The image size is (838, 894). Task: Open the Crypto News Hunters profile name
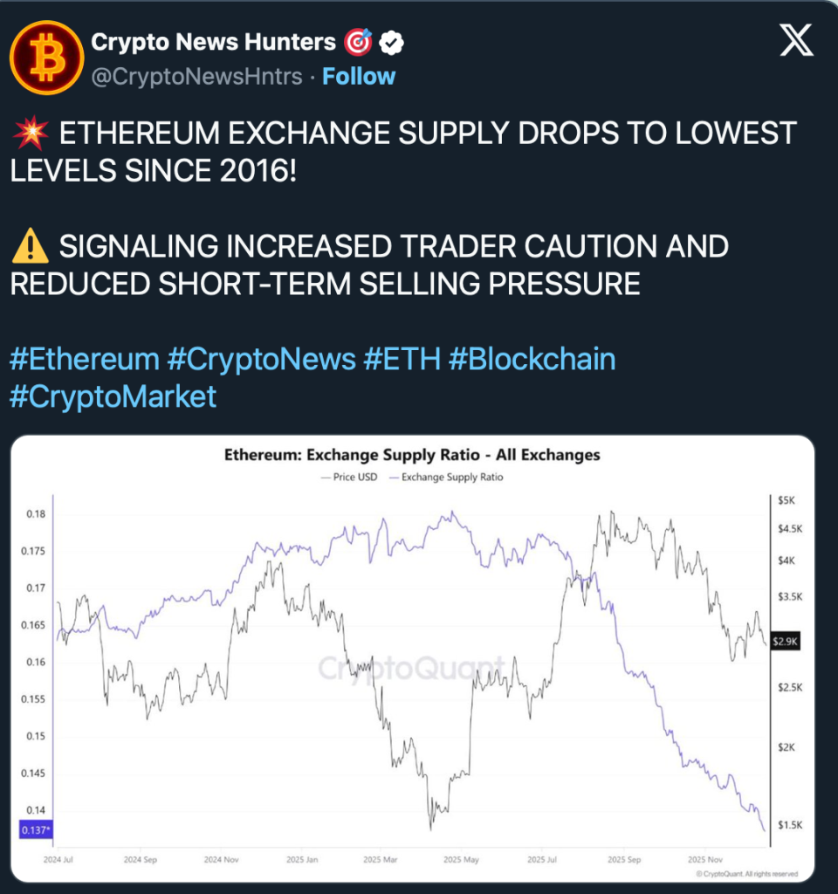point(213,42)
